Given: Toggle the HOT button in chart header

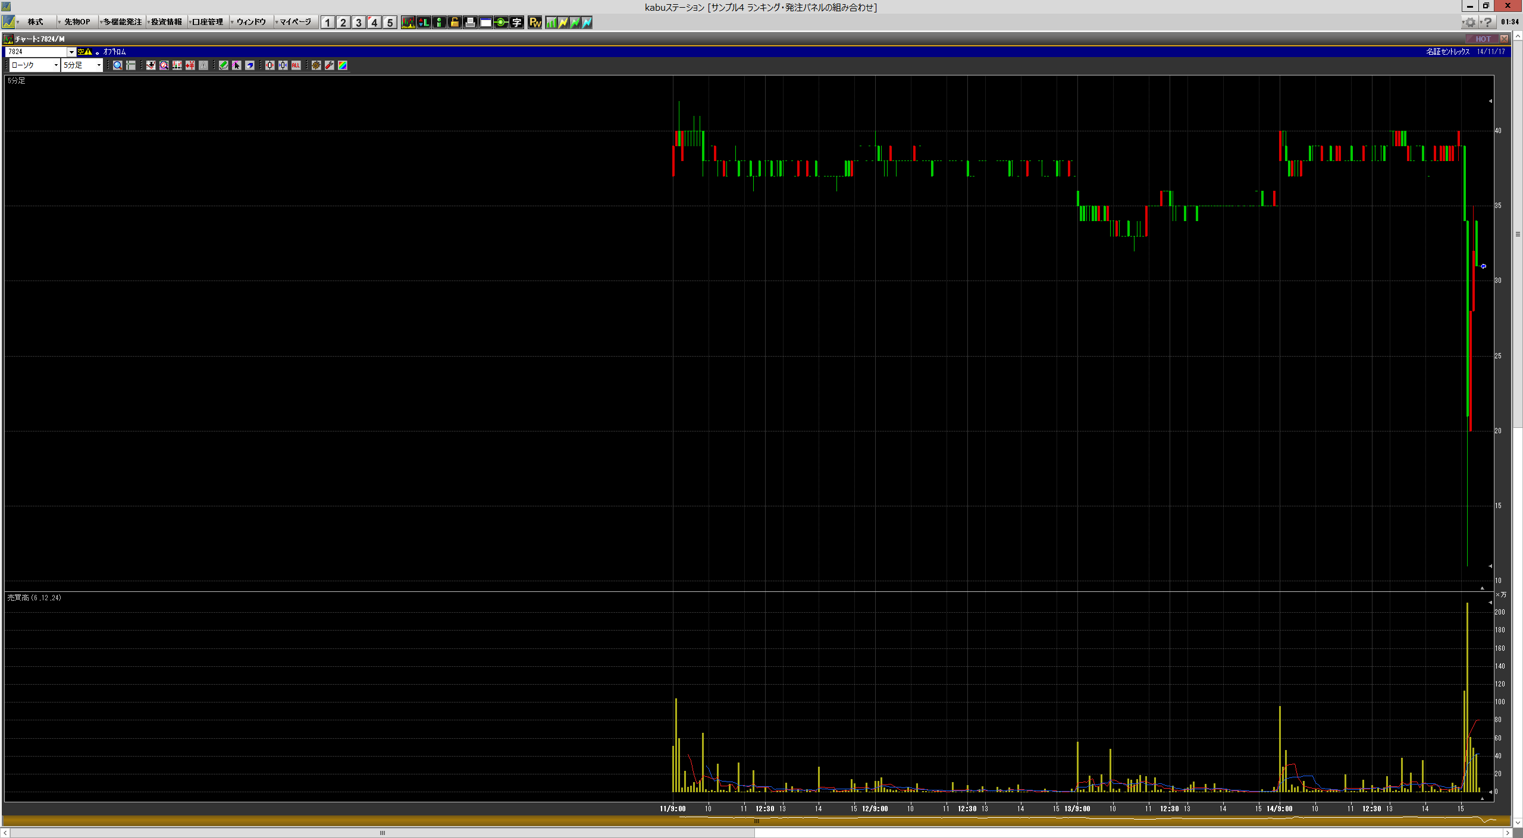Looking at the screenshot, I should click(1483, 39).
